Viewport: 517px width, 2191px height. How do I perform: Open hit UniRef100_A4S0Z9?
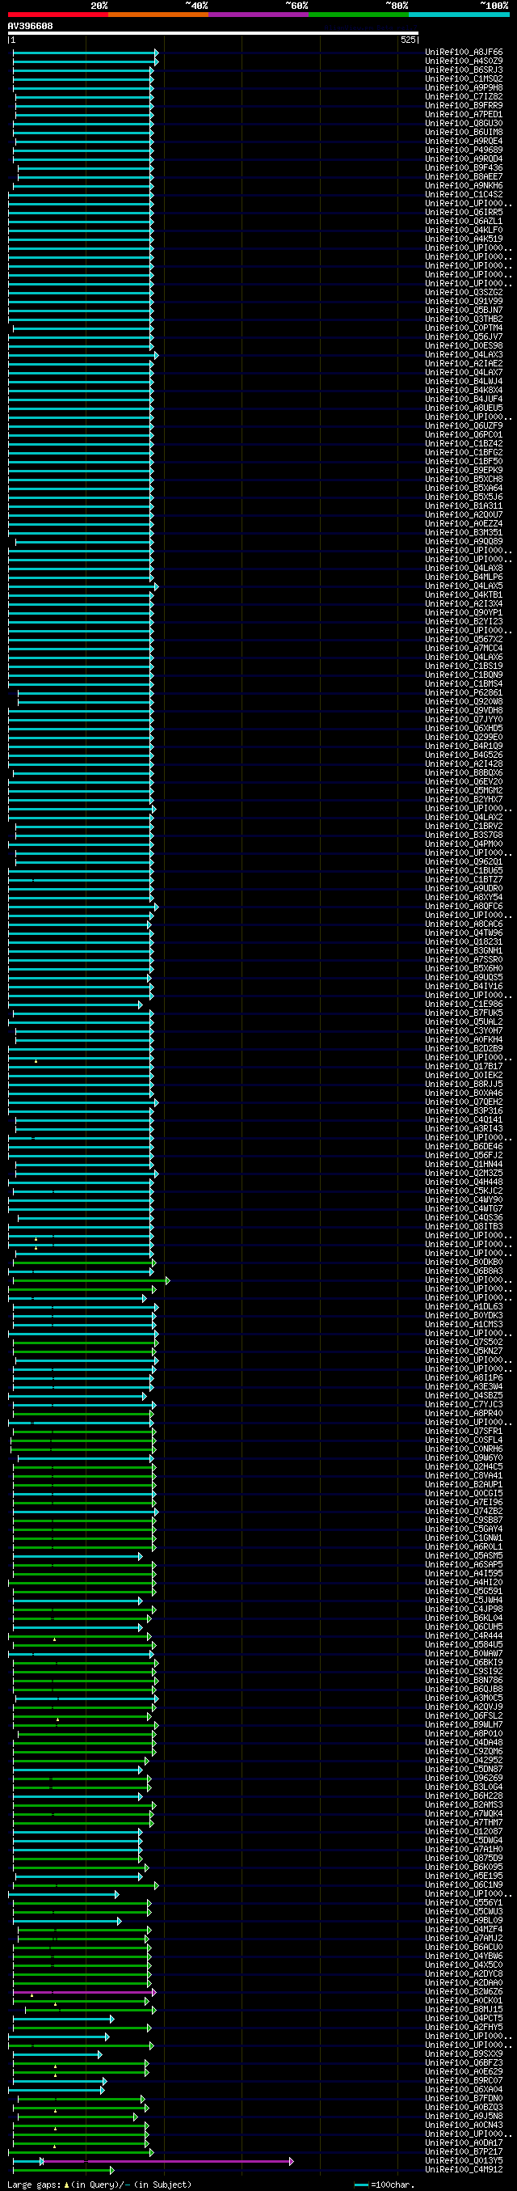[464, 61]
